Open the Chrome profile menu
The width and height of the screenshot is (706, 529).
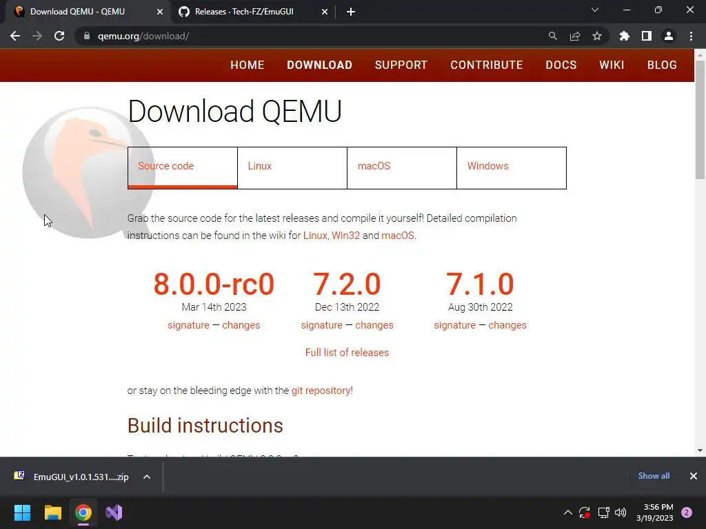pos(669,36)
